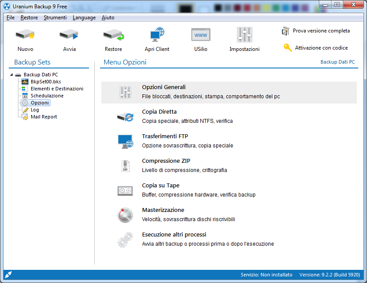The height and width of the screenshot is (283, 367).
Task: Click the Esecuzione altri processi gears icon
Action: [x=125, y=240]
